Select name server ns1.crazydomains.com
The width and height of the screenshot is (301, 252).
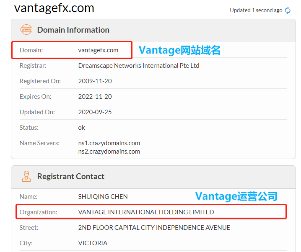click(x=109, y=143)
